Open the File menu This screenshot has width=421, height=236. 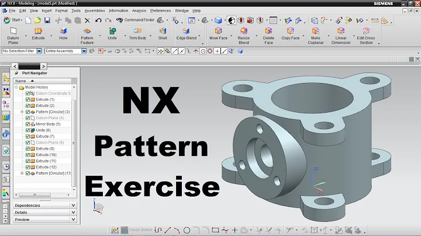tap(12, 11)
